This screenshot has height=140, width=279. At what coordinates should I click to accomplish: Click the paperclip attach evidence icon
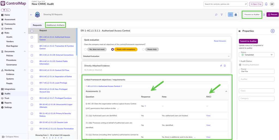pos(221,65)
